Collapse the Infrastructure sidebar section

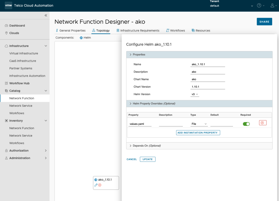click(46, 46)
